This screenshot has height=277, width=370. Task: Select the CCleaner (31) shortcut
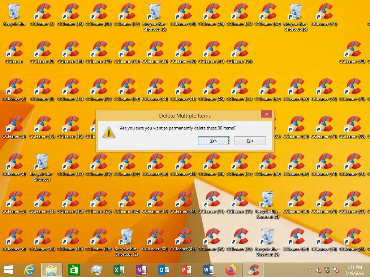[127, 164]
